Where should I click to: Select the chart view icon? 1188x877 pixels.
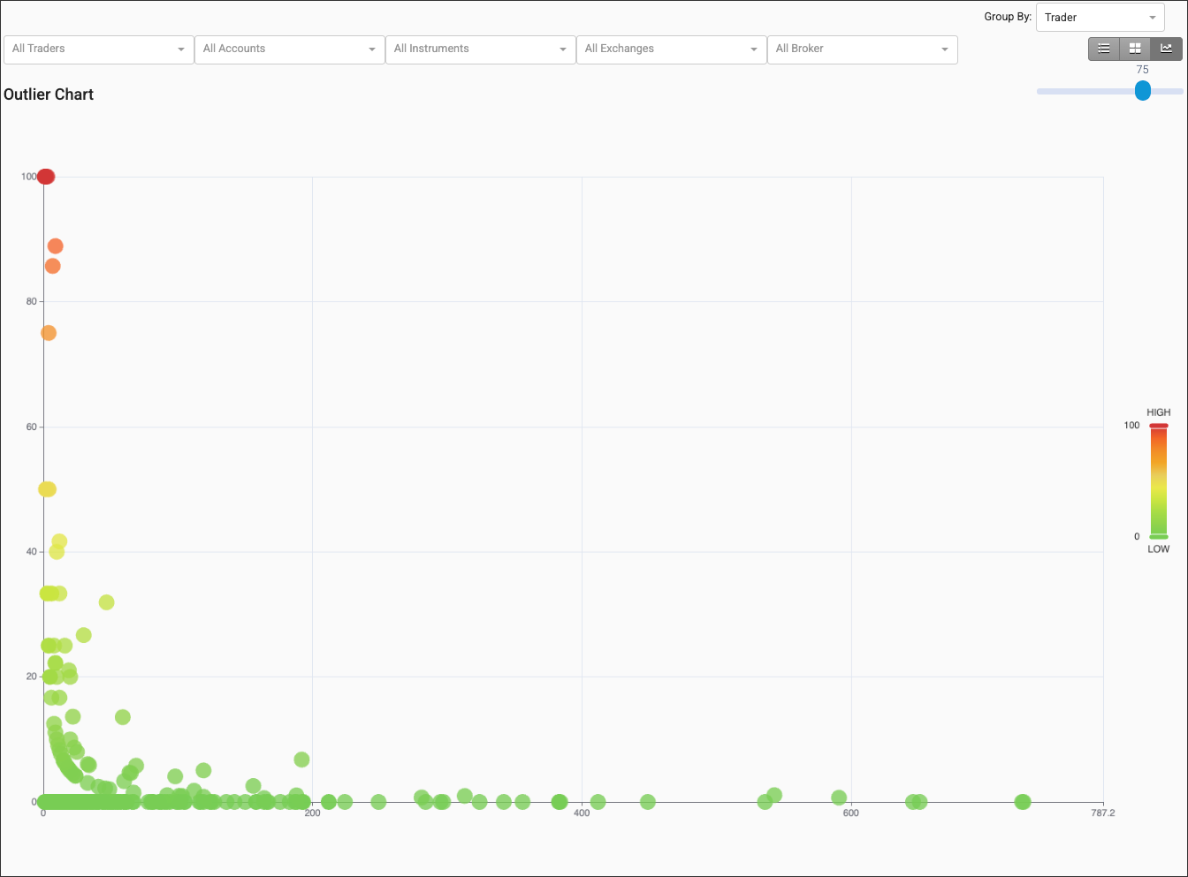[x=1167, y=49]
